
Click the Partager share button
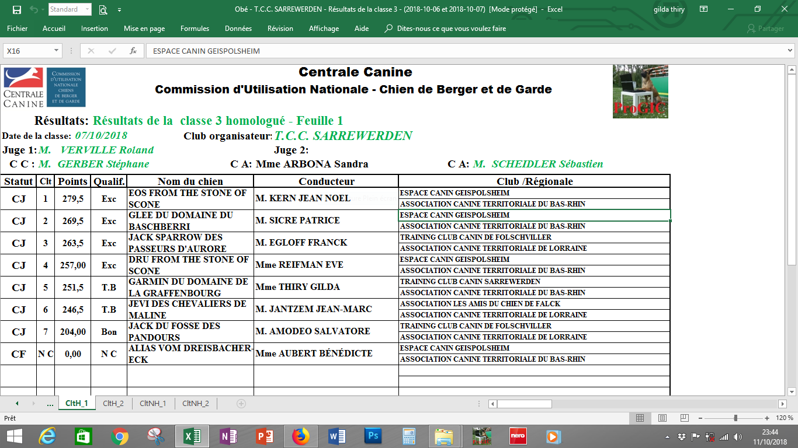766,29
